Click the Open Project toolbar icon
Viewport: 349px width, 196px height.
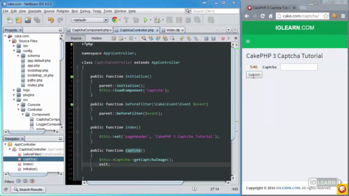(x=28, y=20)
